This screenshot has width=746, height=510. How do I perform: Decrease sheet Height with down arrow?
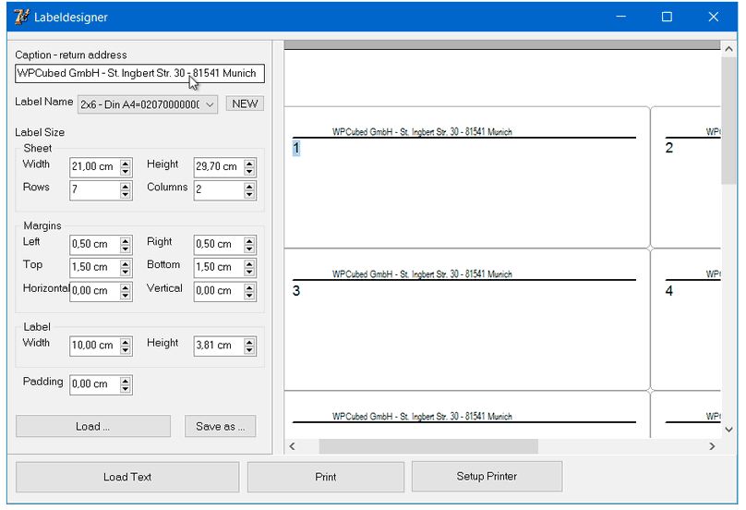(249, 172)
